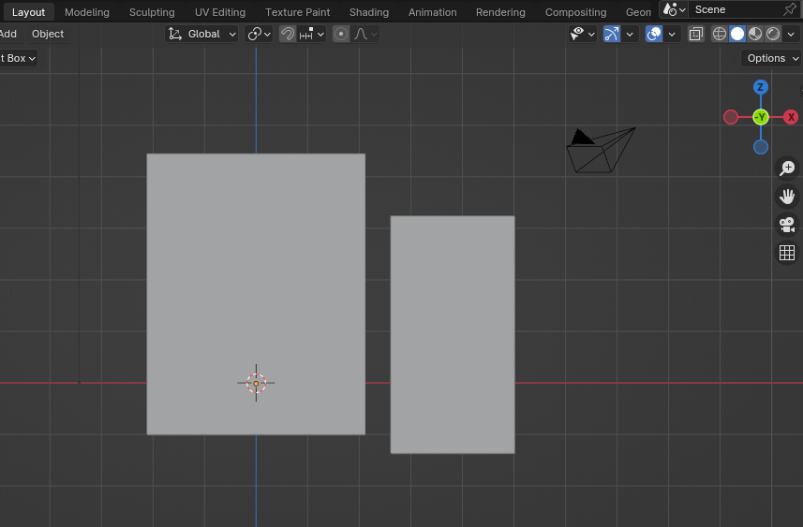Viewport: 803px width, 527px height.
Task: Select the smaller box on the right
Action: click(453, 334)
